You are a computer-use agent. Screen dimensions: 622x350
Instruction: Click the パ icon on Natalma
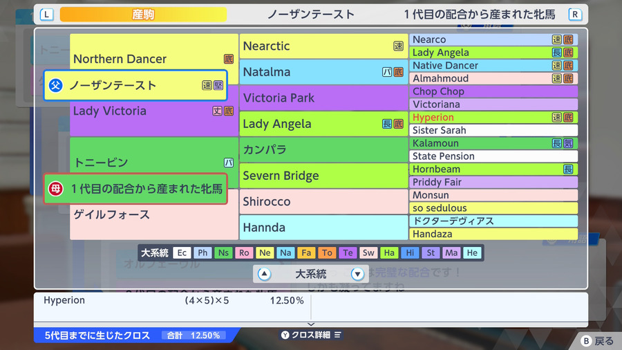(x=387, y=72)
